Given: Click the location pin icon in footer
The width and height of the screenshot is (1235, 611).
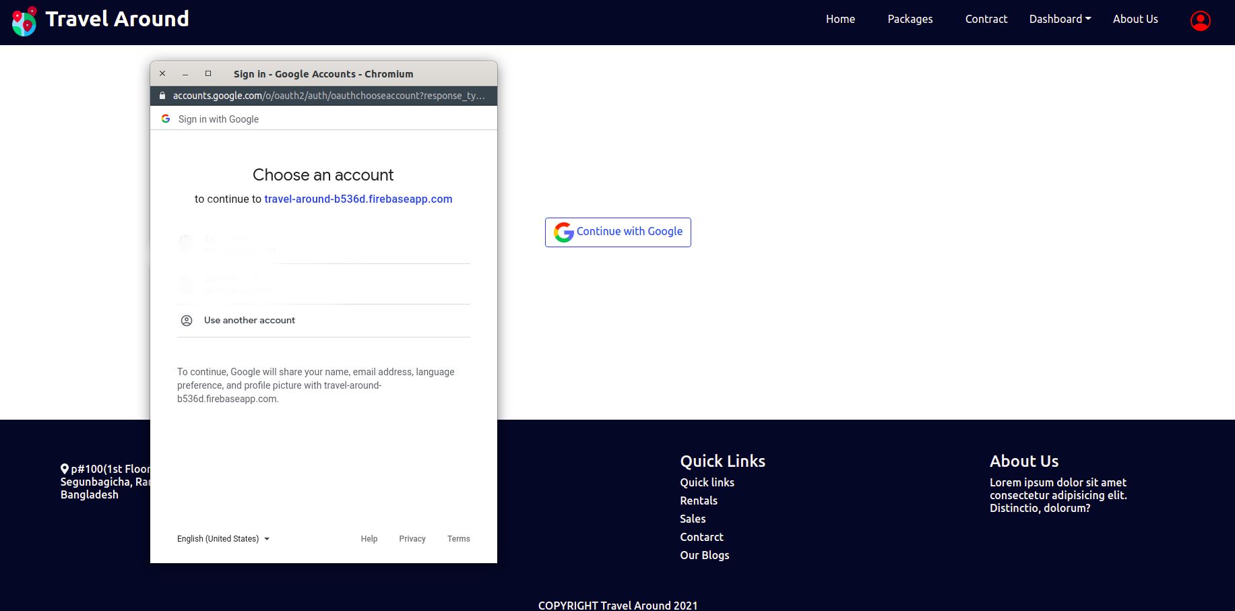Looking at the screenshot, I should point(65,469).
